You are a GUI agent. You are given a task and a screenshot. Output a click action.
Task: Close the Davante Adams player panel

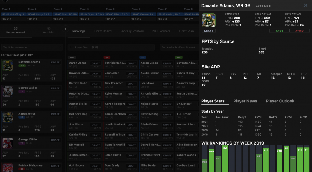(305, 5)
